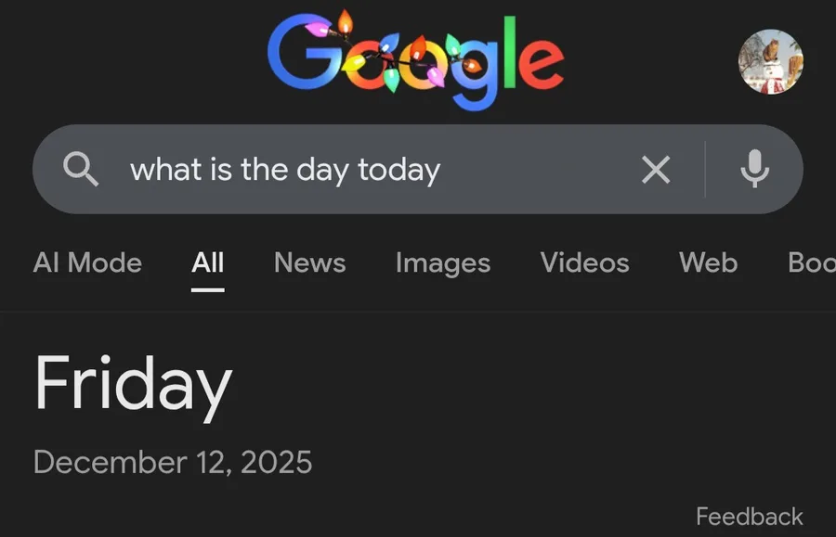Switch to the AI Mode tab
Viewport: 836px width, 537px height.
pyautogui.click(x=87, y=263)
